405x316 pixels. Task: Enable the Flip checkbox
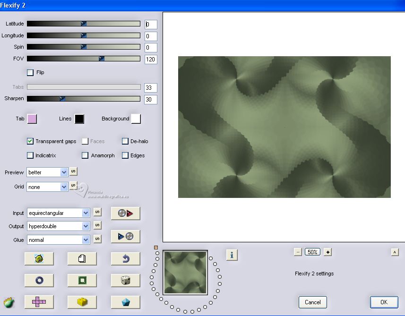(x=31, y=73)
